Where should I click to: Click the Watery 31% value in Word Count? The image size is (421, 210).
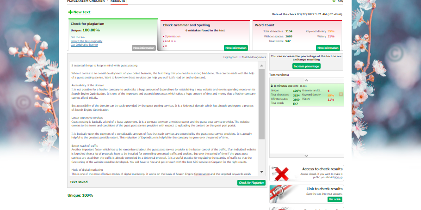(331, 36)
